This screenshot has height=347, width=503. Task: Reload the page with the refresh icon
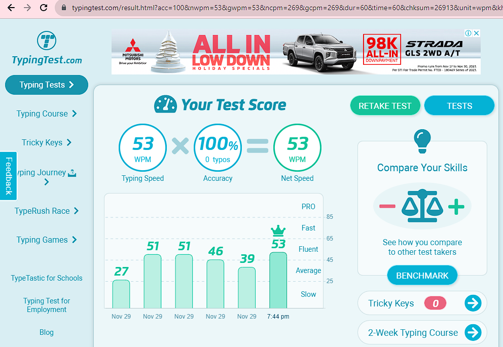[x=44, y=8]
